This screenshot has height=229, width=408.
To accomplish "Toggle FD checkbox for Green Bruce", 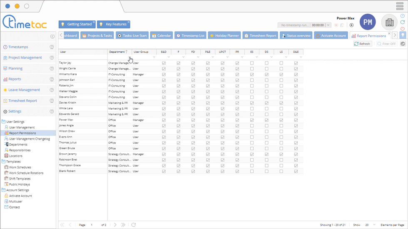I will coord(193,148).
